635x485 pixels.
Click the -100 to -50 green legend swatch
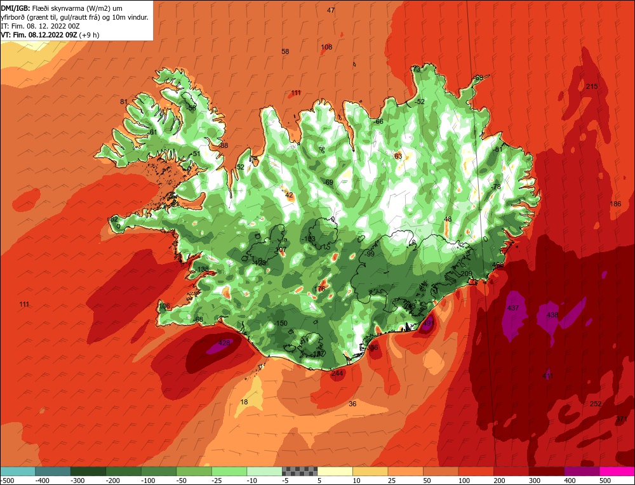coord(159,472)
